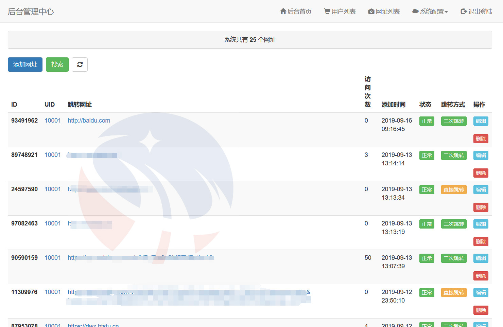This screenshot has width=503, height=327.
Task: Click 正常 status for ID 97082463
Action: pyautogui.click(x=427, y=224)
